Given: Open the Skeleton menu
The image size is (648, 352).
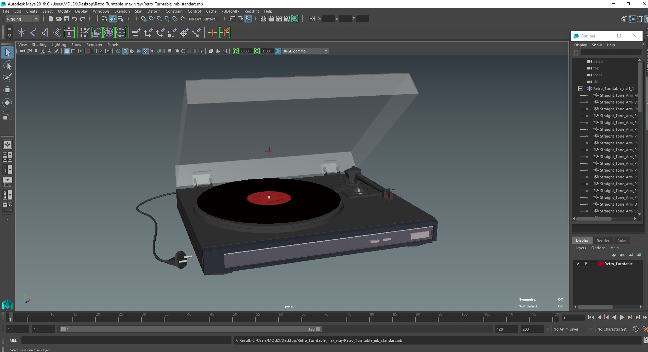Looking at the screenshot, I should (122, 11).
